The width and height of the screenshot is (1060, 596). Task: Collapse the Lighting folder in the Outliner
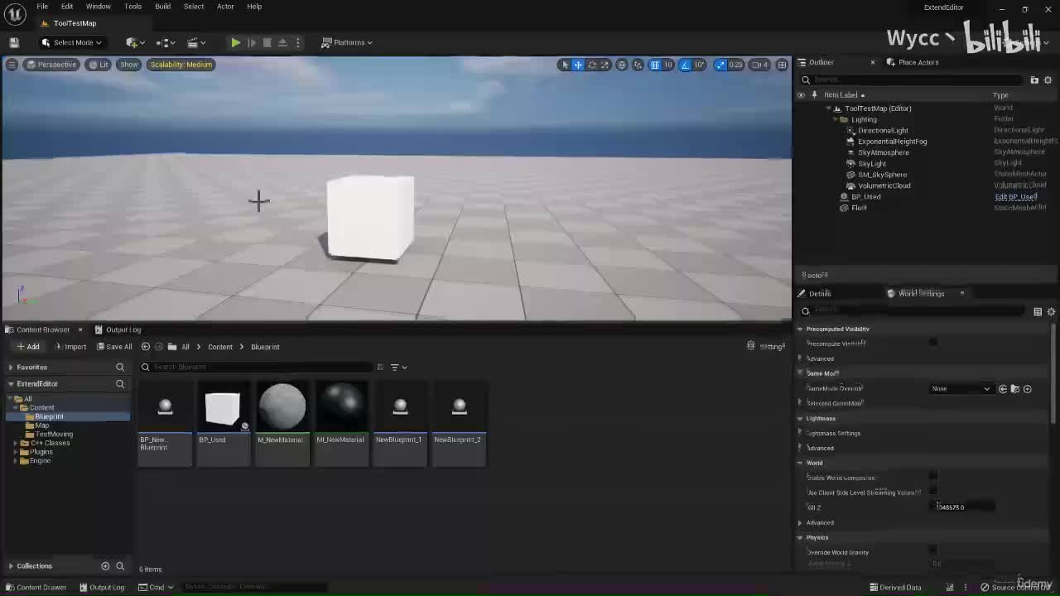point(835,119)
